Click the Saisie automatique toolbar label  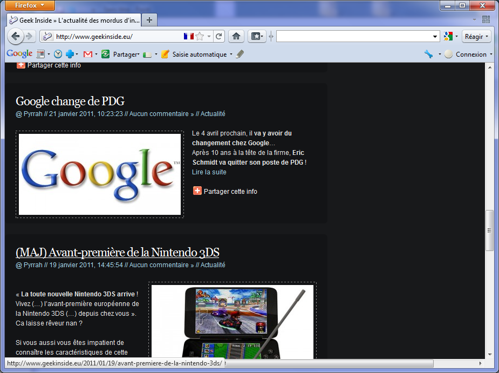click(200, 55)
